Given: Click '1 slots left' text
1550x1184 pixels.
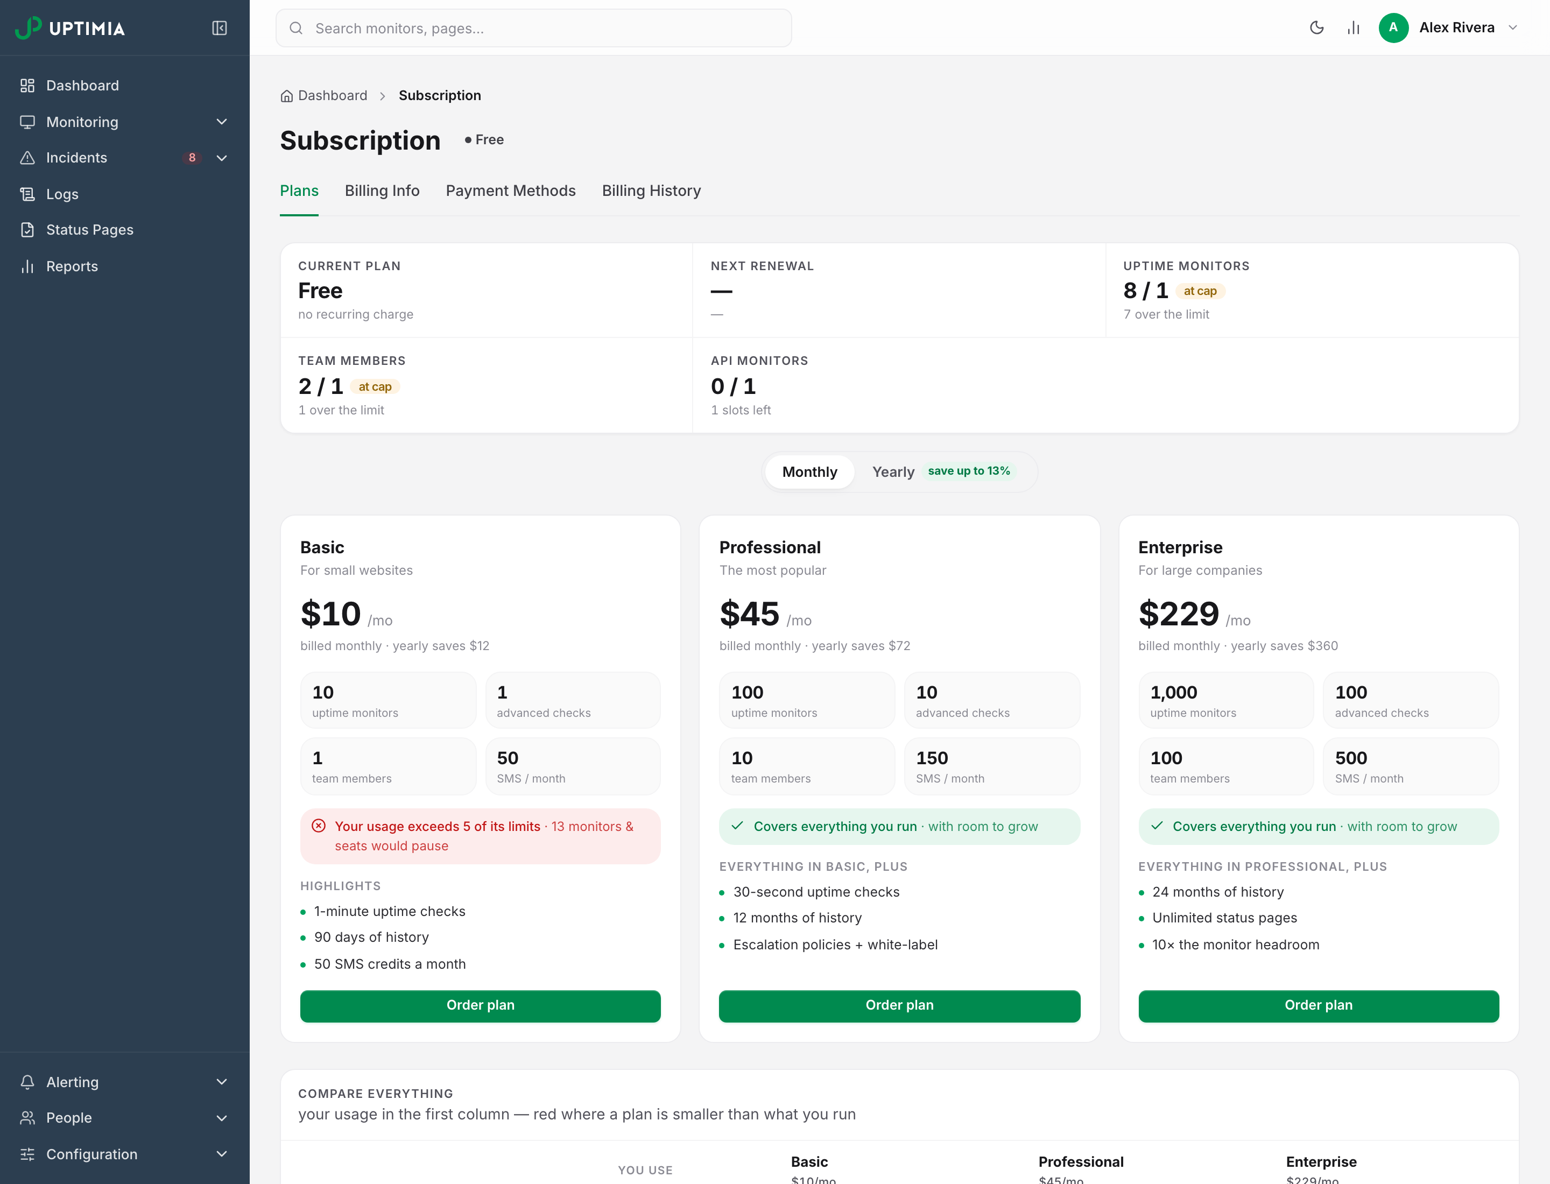Looking at the screenshot, I should tap(741, 411).
